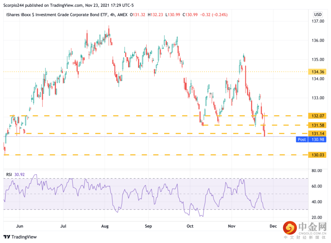Click the 130.98 blue price label

point(317,139)
